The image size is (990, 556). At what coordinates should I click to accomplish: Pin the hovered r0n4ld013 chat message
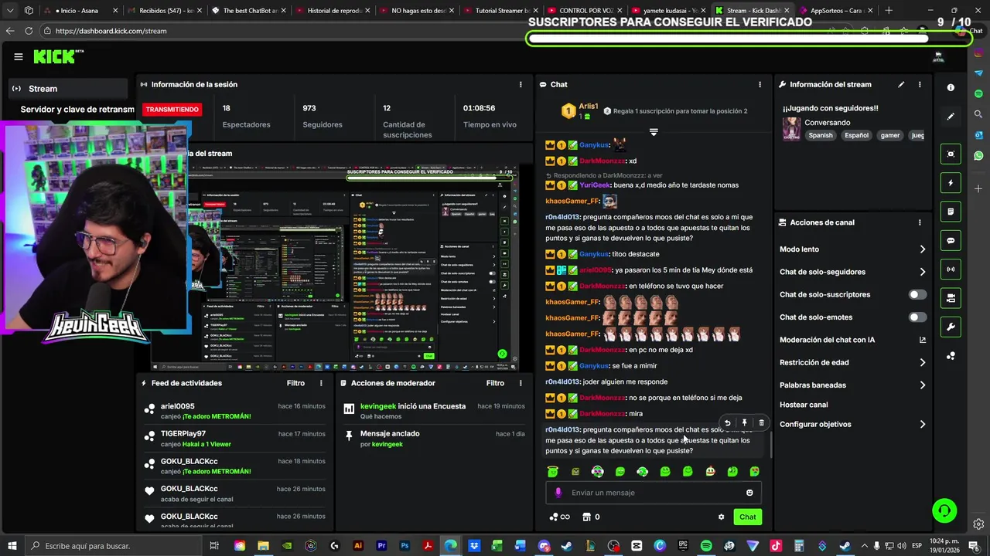(x=744, y=422)
